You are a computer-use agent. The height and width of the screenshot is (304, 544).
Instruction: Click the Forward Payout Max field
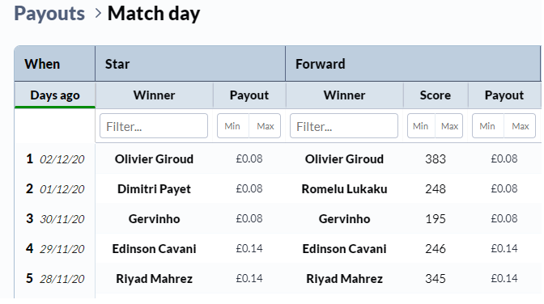520,126
